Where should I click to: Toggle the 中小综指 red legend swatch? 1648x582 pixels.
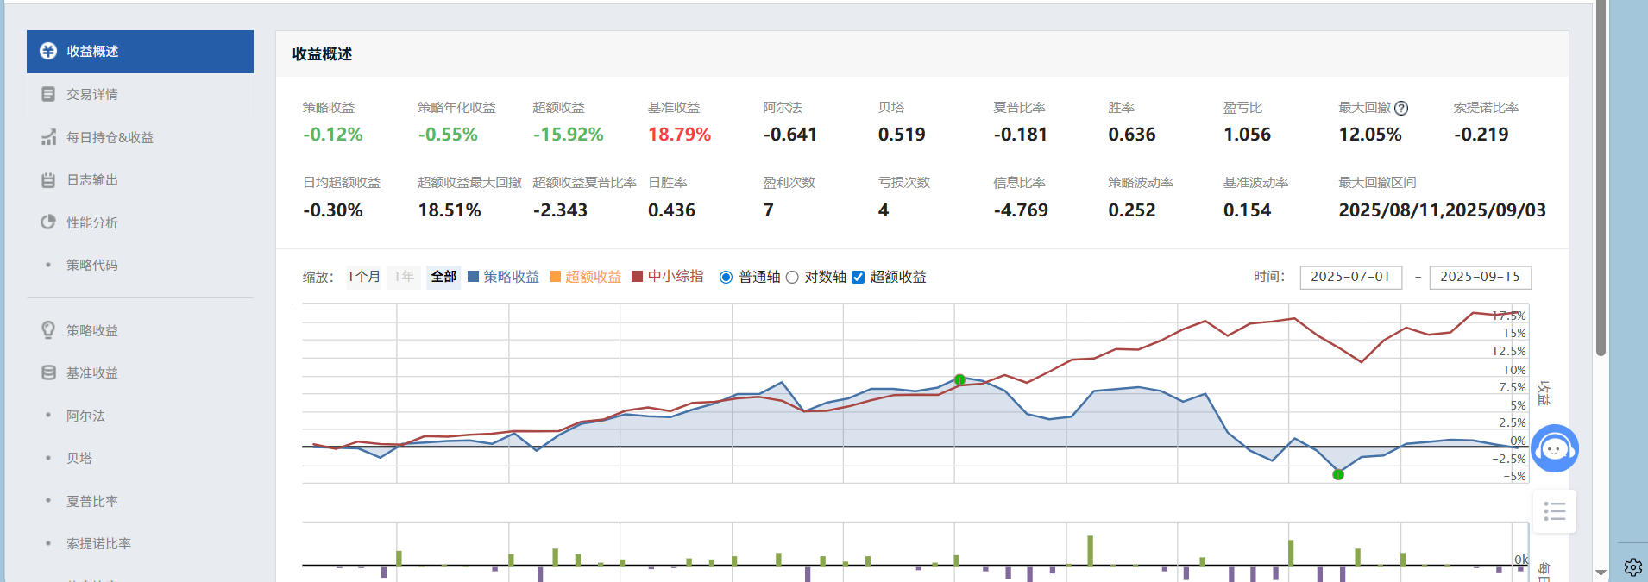coord(638,277)
